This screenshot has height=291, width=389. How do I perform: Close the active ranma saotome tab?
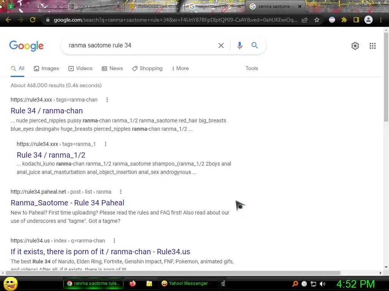(x=300, y=7)
